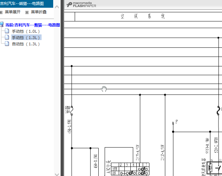The image size is (222, 176).
Task: Click the relay coil symbol in the diagram
Action: (x=210, y=167)
